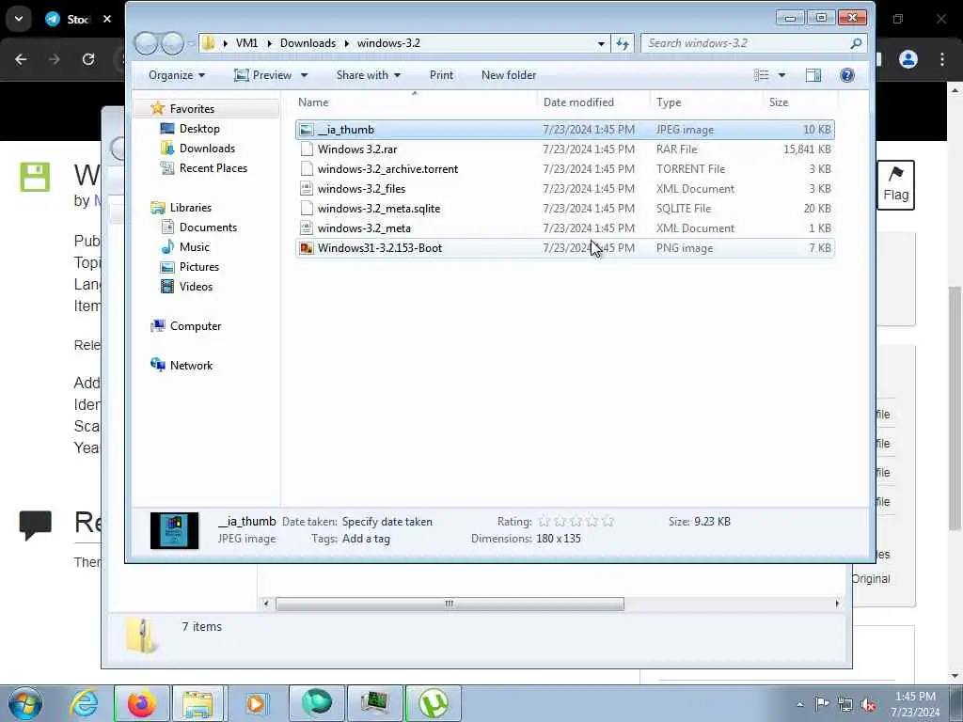Open the Share with menu

tap(368, 75)
